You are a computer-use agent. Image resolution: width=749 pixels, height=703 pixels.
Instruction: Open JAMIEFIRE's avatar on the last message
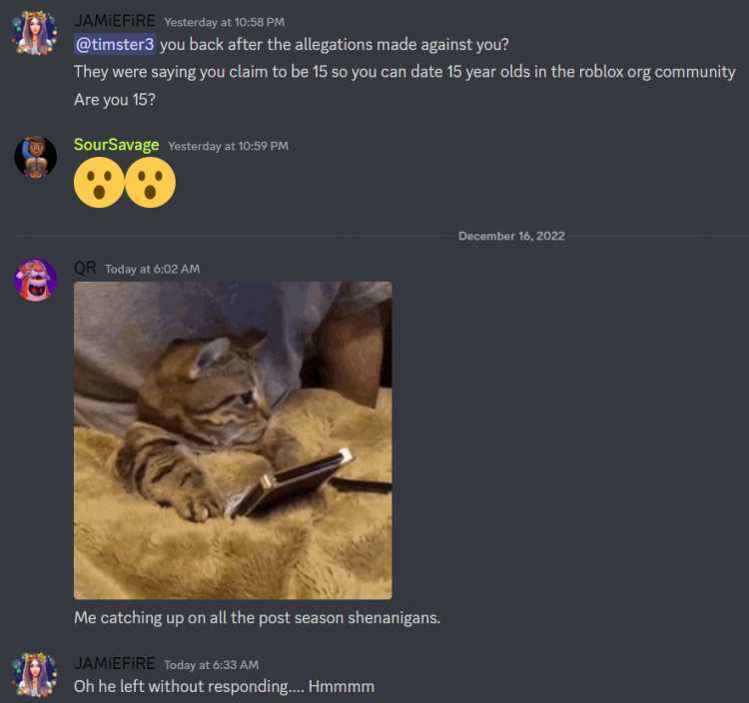click(35, 675)
